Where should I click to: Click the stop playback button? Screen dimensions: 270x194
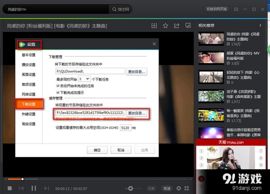click(9, 188)
